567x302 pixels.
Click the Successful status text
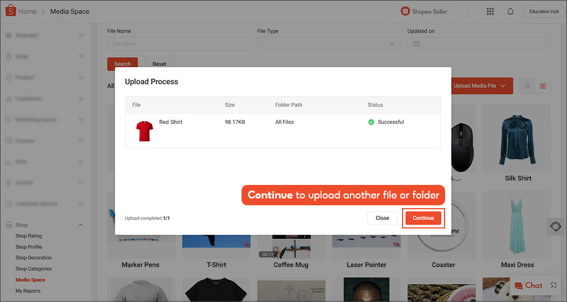391,122
